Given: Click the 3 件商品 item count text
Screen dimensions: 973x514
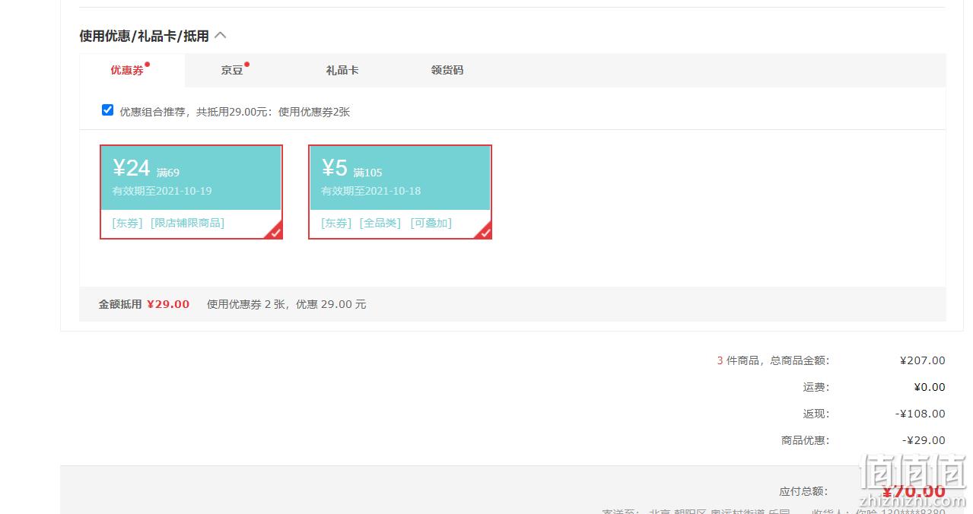Looking at the screenshot, I should click(x=737, y=360).
